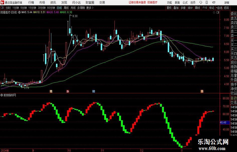
Task: Open the 资讯 menu
Action: 53,2
